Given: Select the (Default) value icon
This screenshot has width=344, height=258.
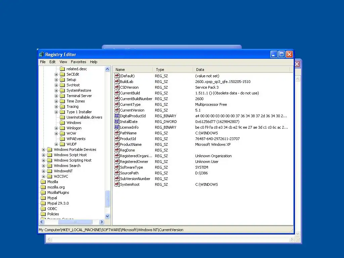Looking at the screenshot, I should click(117, 76).
